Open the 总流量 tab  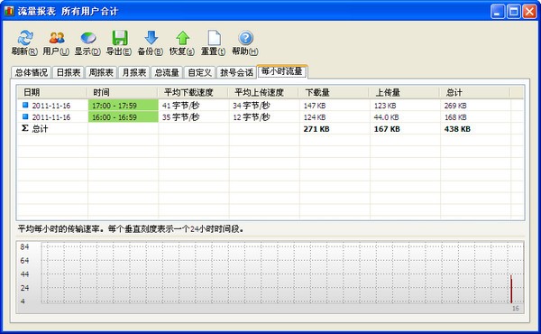pyautogui.click(x=167, y=72)
